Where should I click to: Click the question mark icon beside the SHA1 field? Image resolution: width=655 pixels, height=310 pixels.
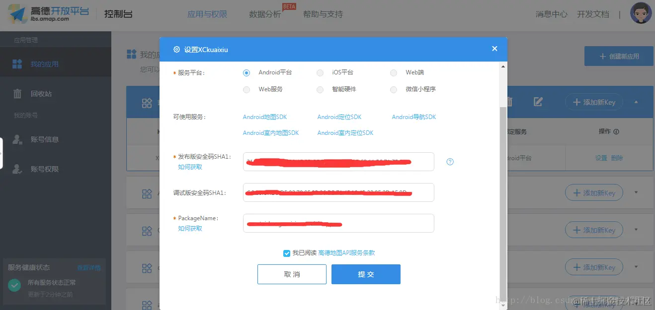[450, 161]
